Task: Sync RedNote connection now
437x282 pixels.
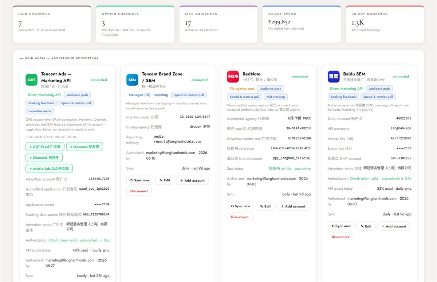Action: [x=240, y=206]
